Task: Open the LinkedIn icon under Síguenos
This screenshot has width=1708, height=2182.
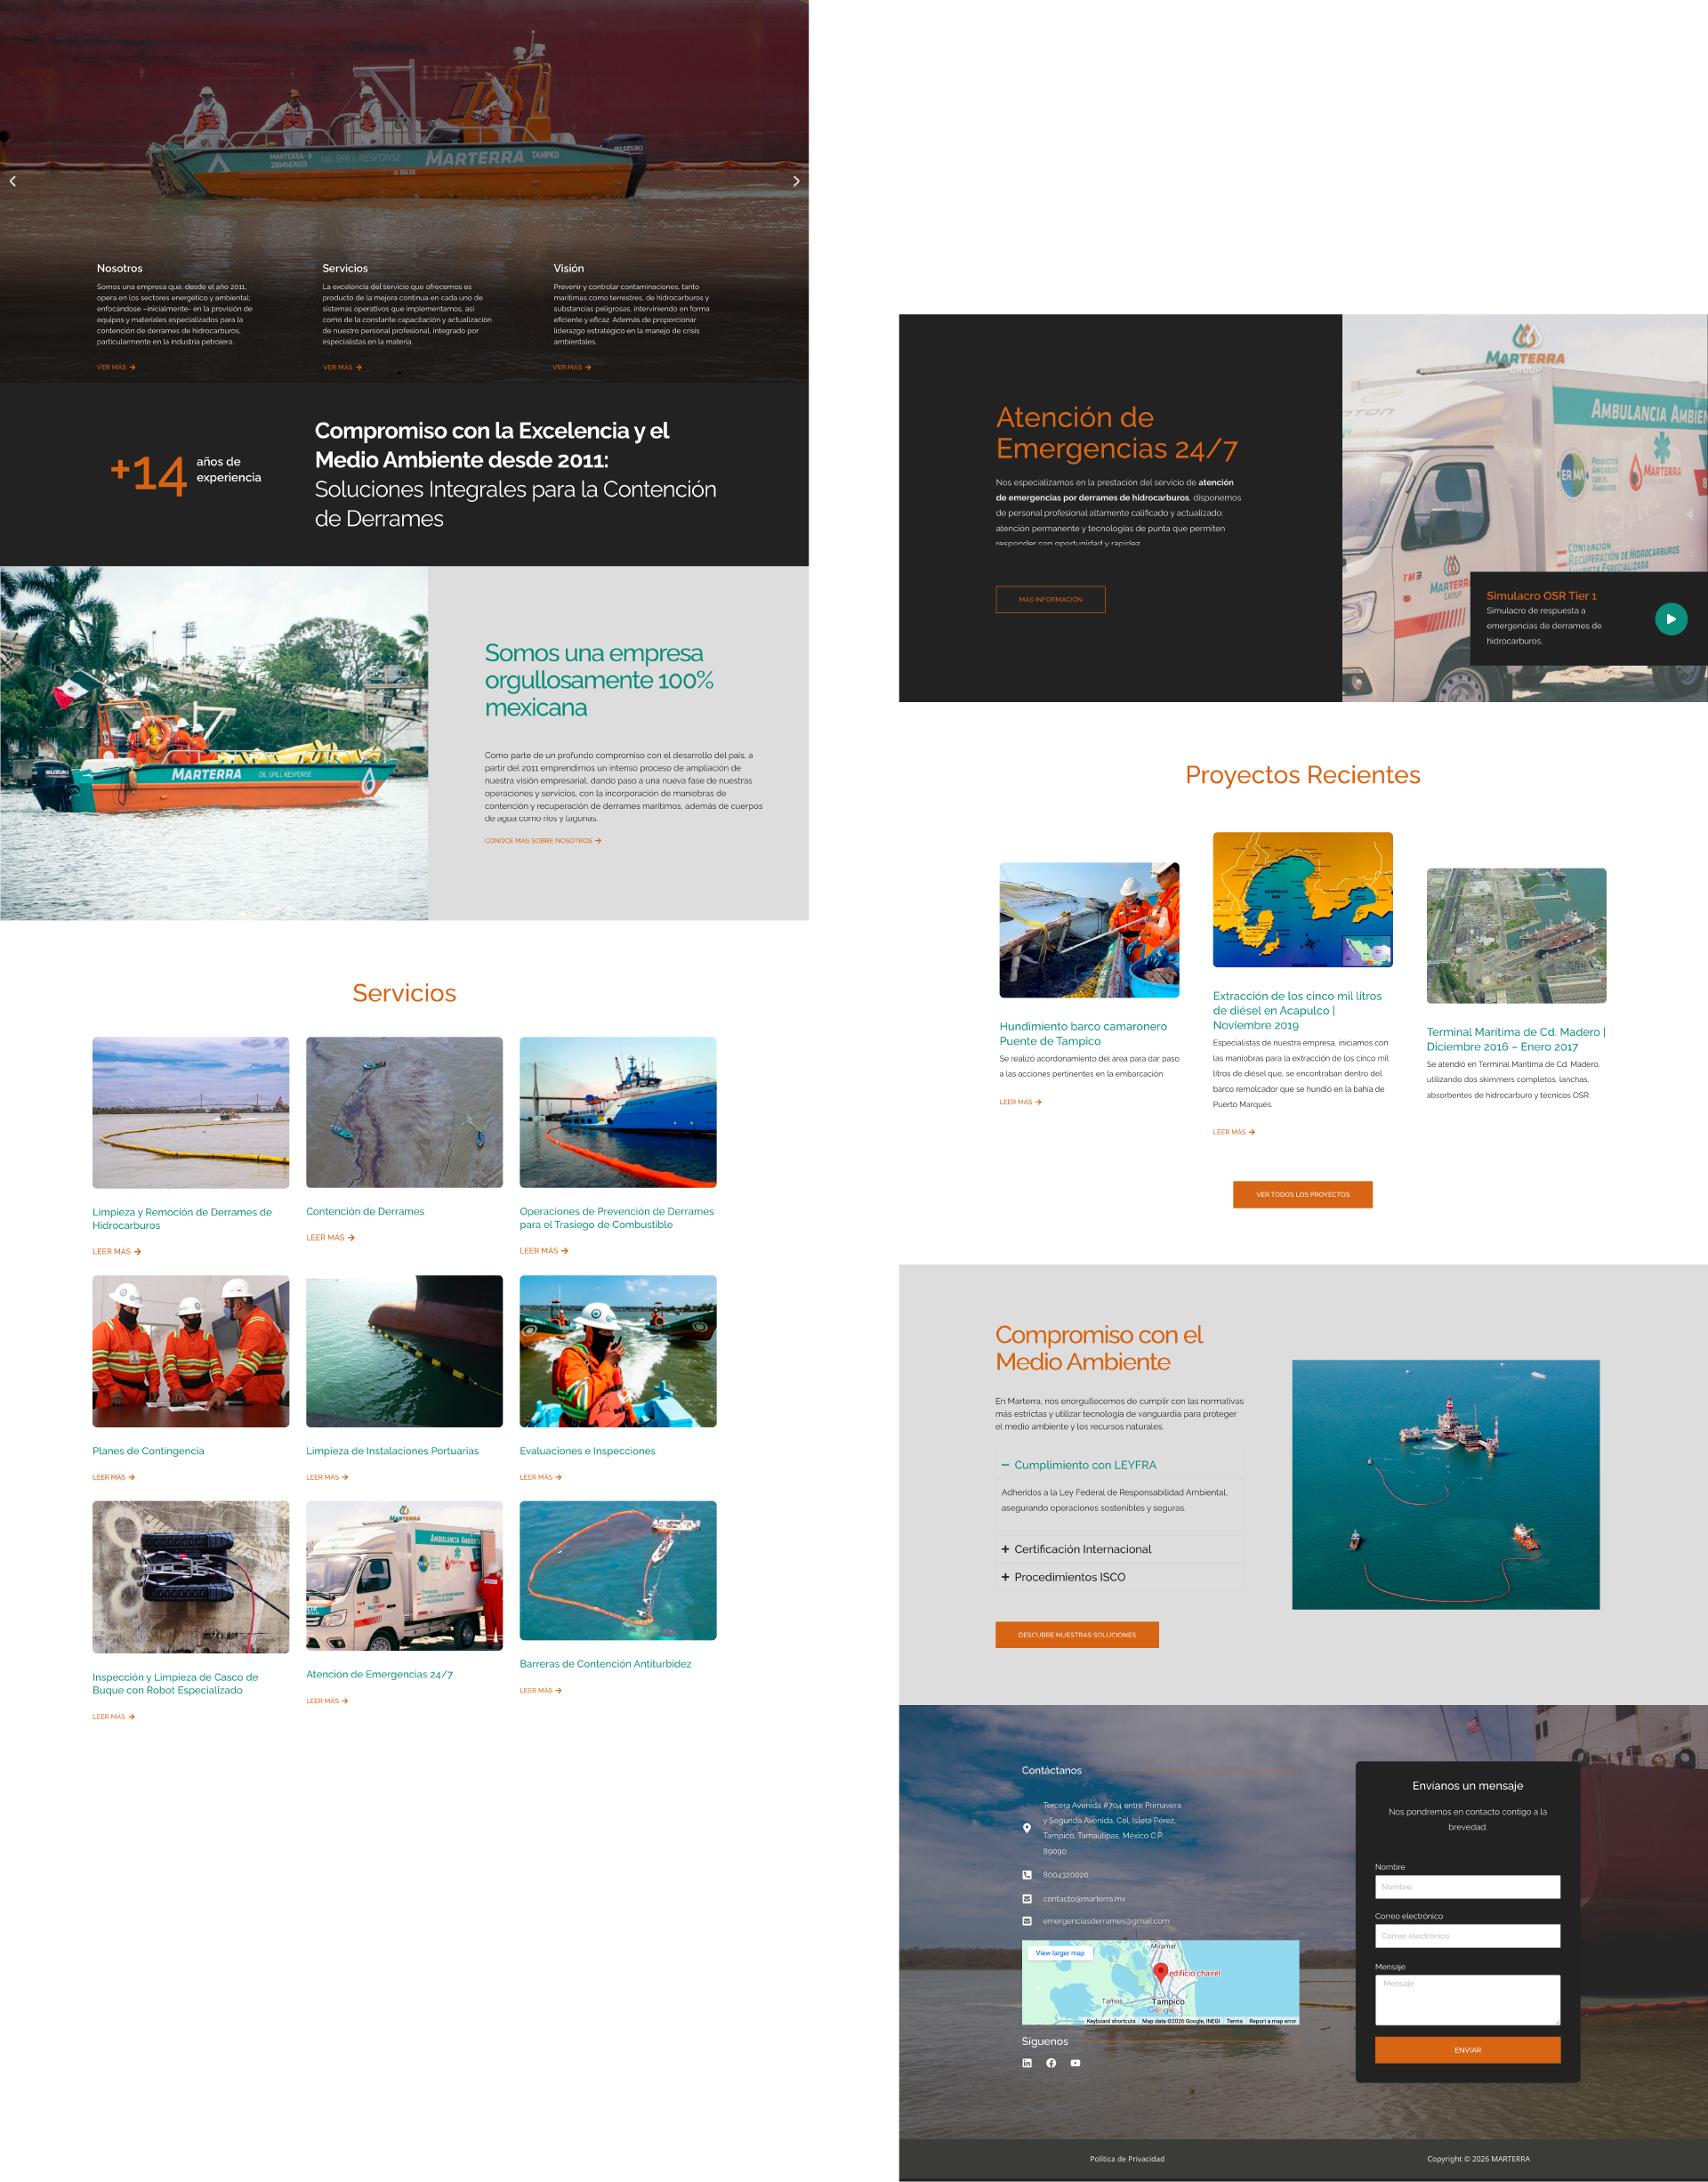Action: coord(1026,2063)
